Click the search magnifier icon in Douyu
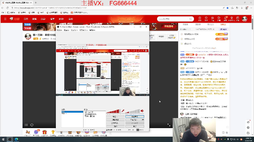The image size is (254, 142). click(x=190, y=19)
